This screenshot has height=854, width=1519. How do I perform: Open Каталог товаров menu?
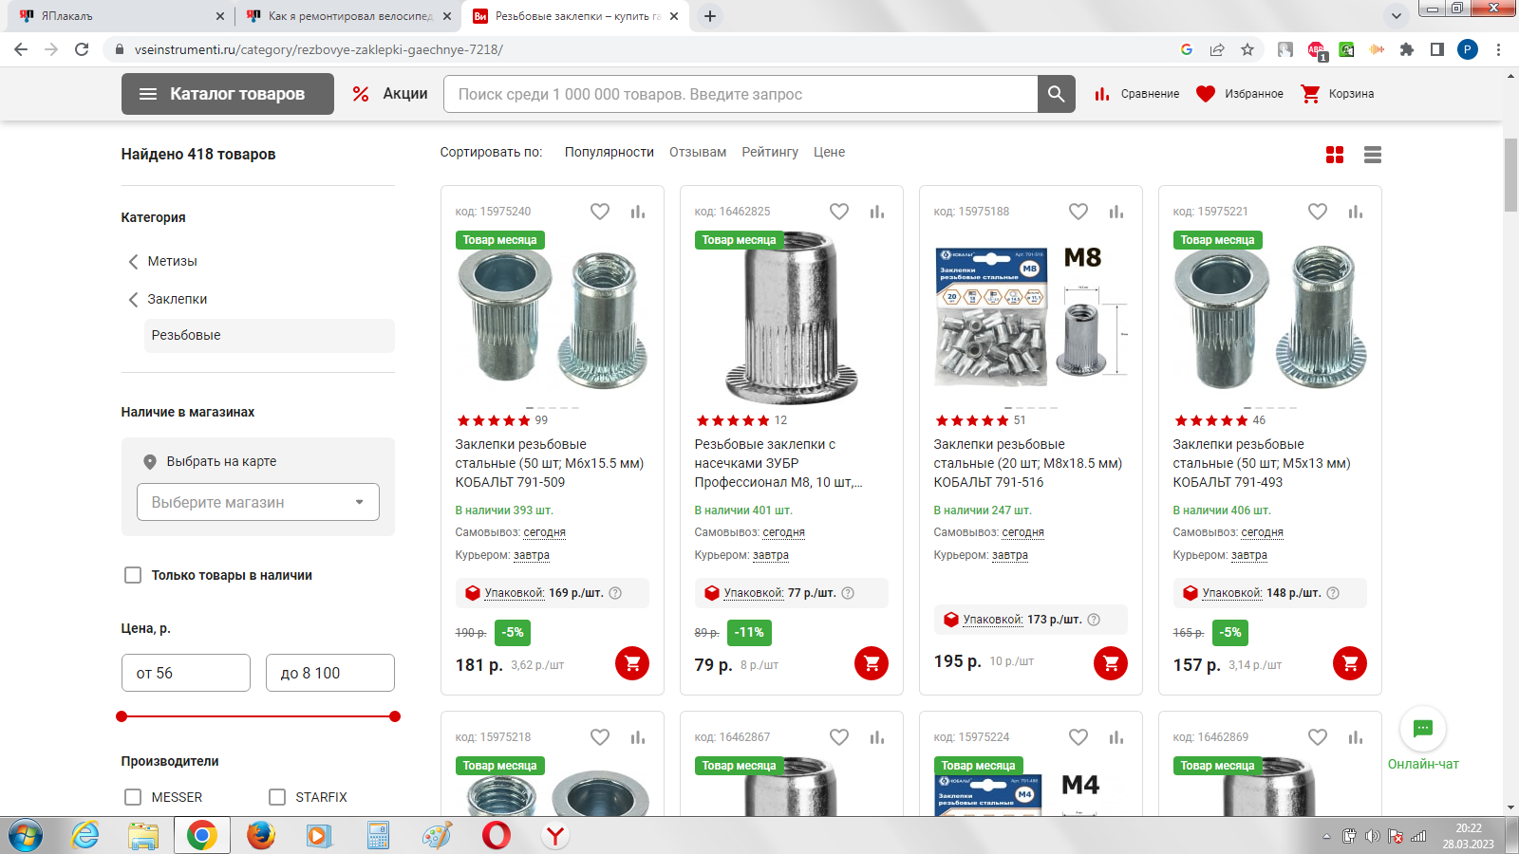click(228, 94)
